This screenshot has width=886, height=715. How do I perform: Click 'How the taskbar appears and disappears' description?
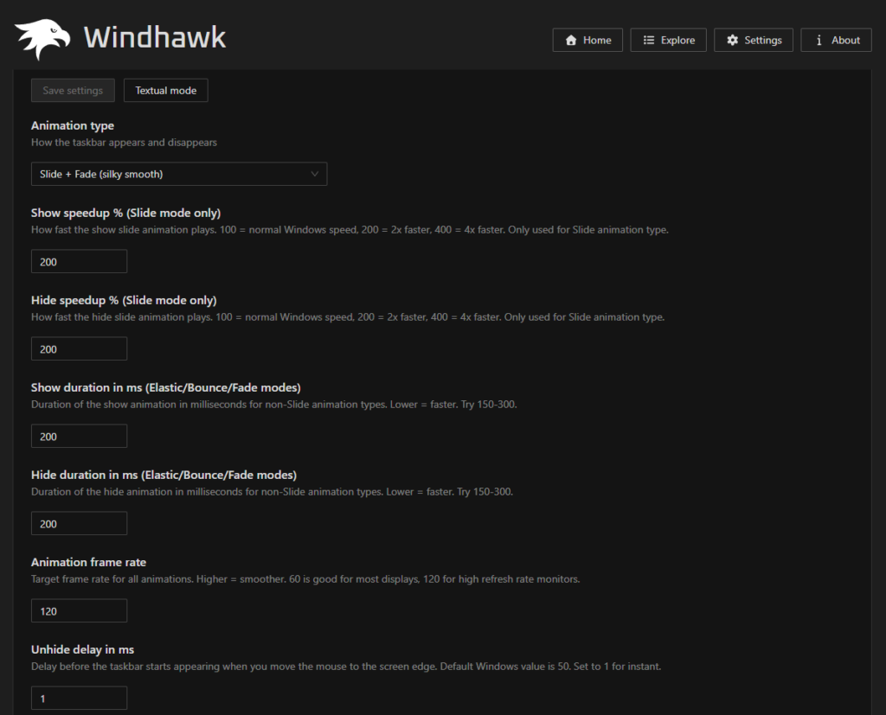coord(124,143)
